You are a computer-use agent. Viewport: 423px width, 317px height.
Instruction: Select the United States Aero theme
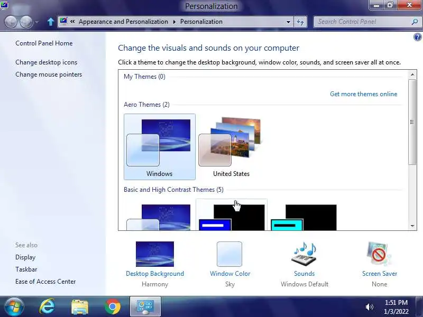(x=231, y=147)
